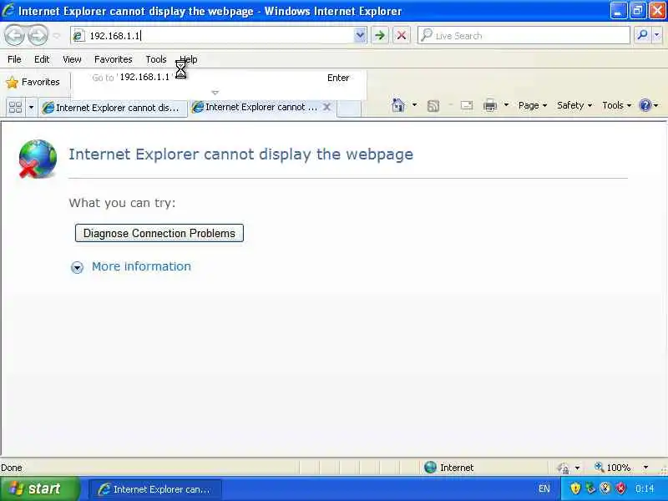Click the magnifier Search button
Screen dimensions: 668x501
point(642,35)
